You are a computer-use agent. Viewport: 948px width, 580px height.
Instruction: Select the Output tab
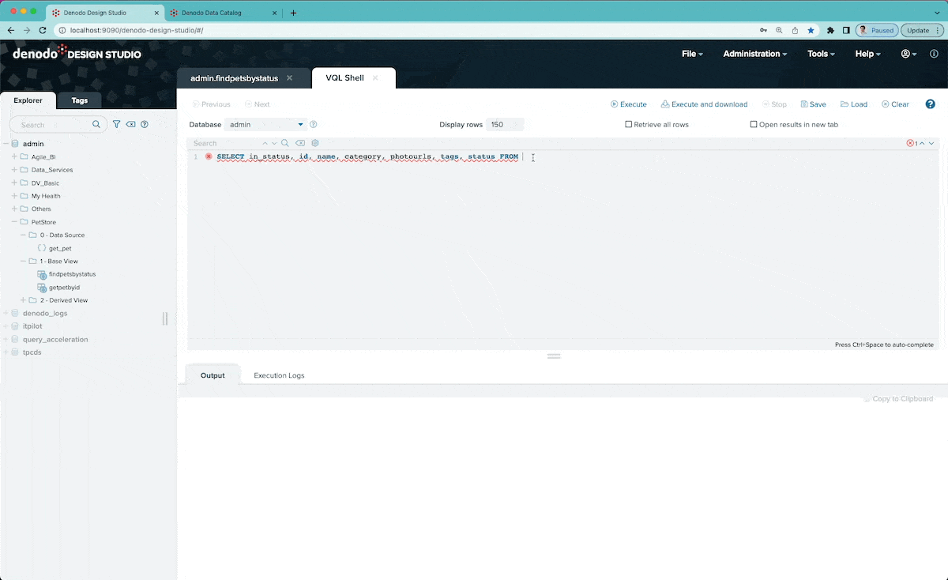click(213, 375)
